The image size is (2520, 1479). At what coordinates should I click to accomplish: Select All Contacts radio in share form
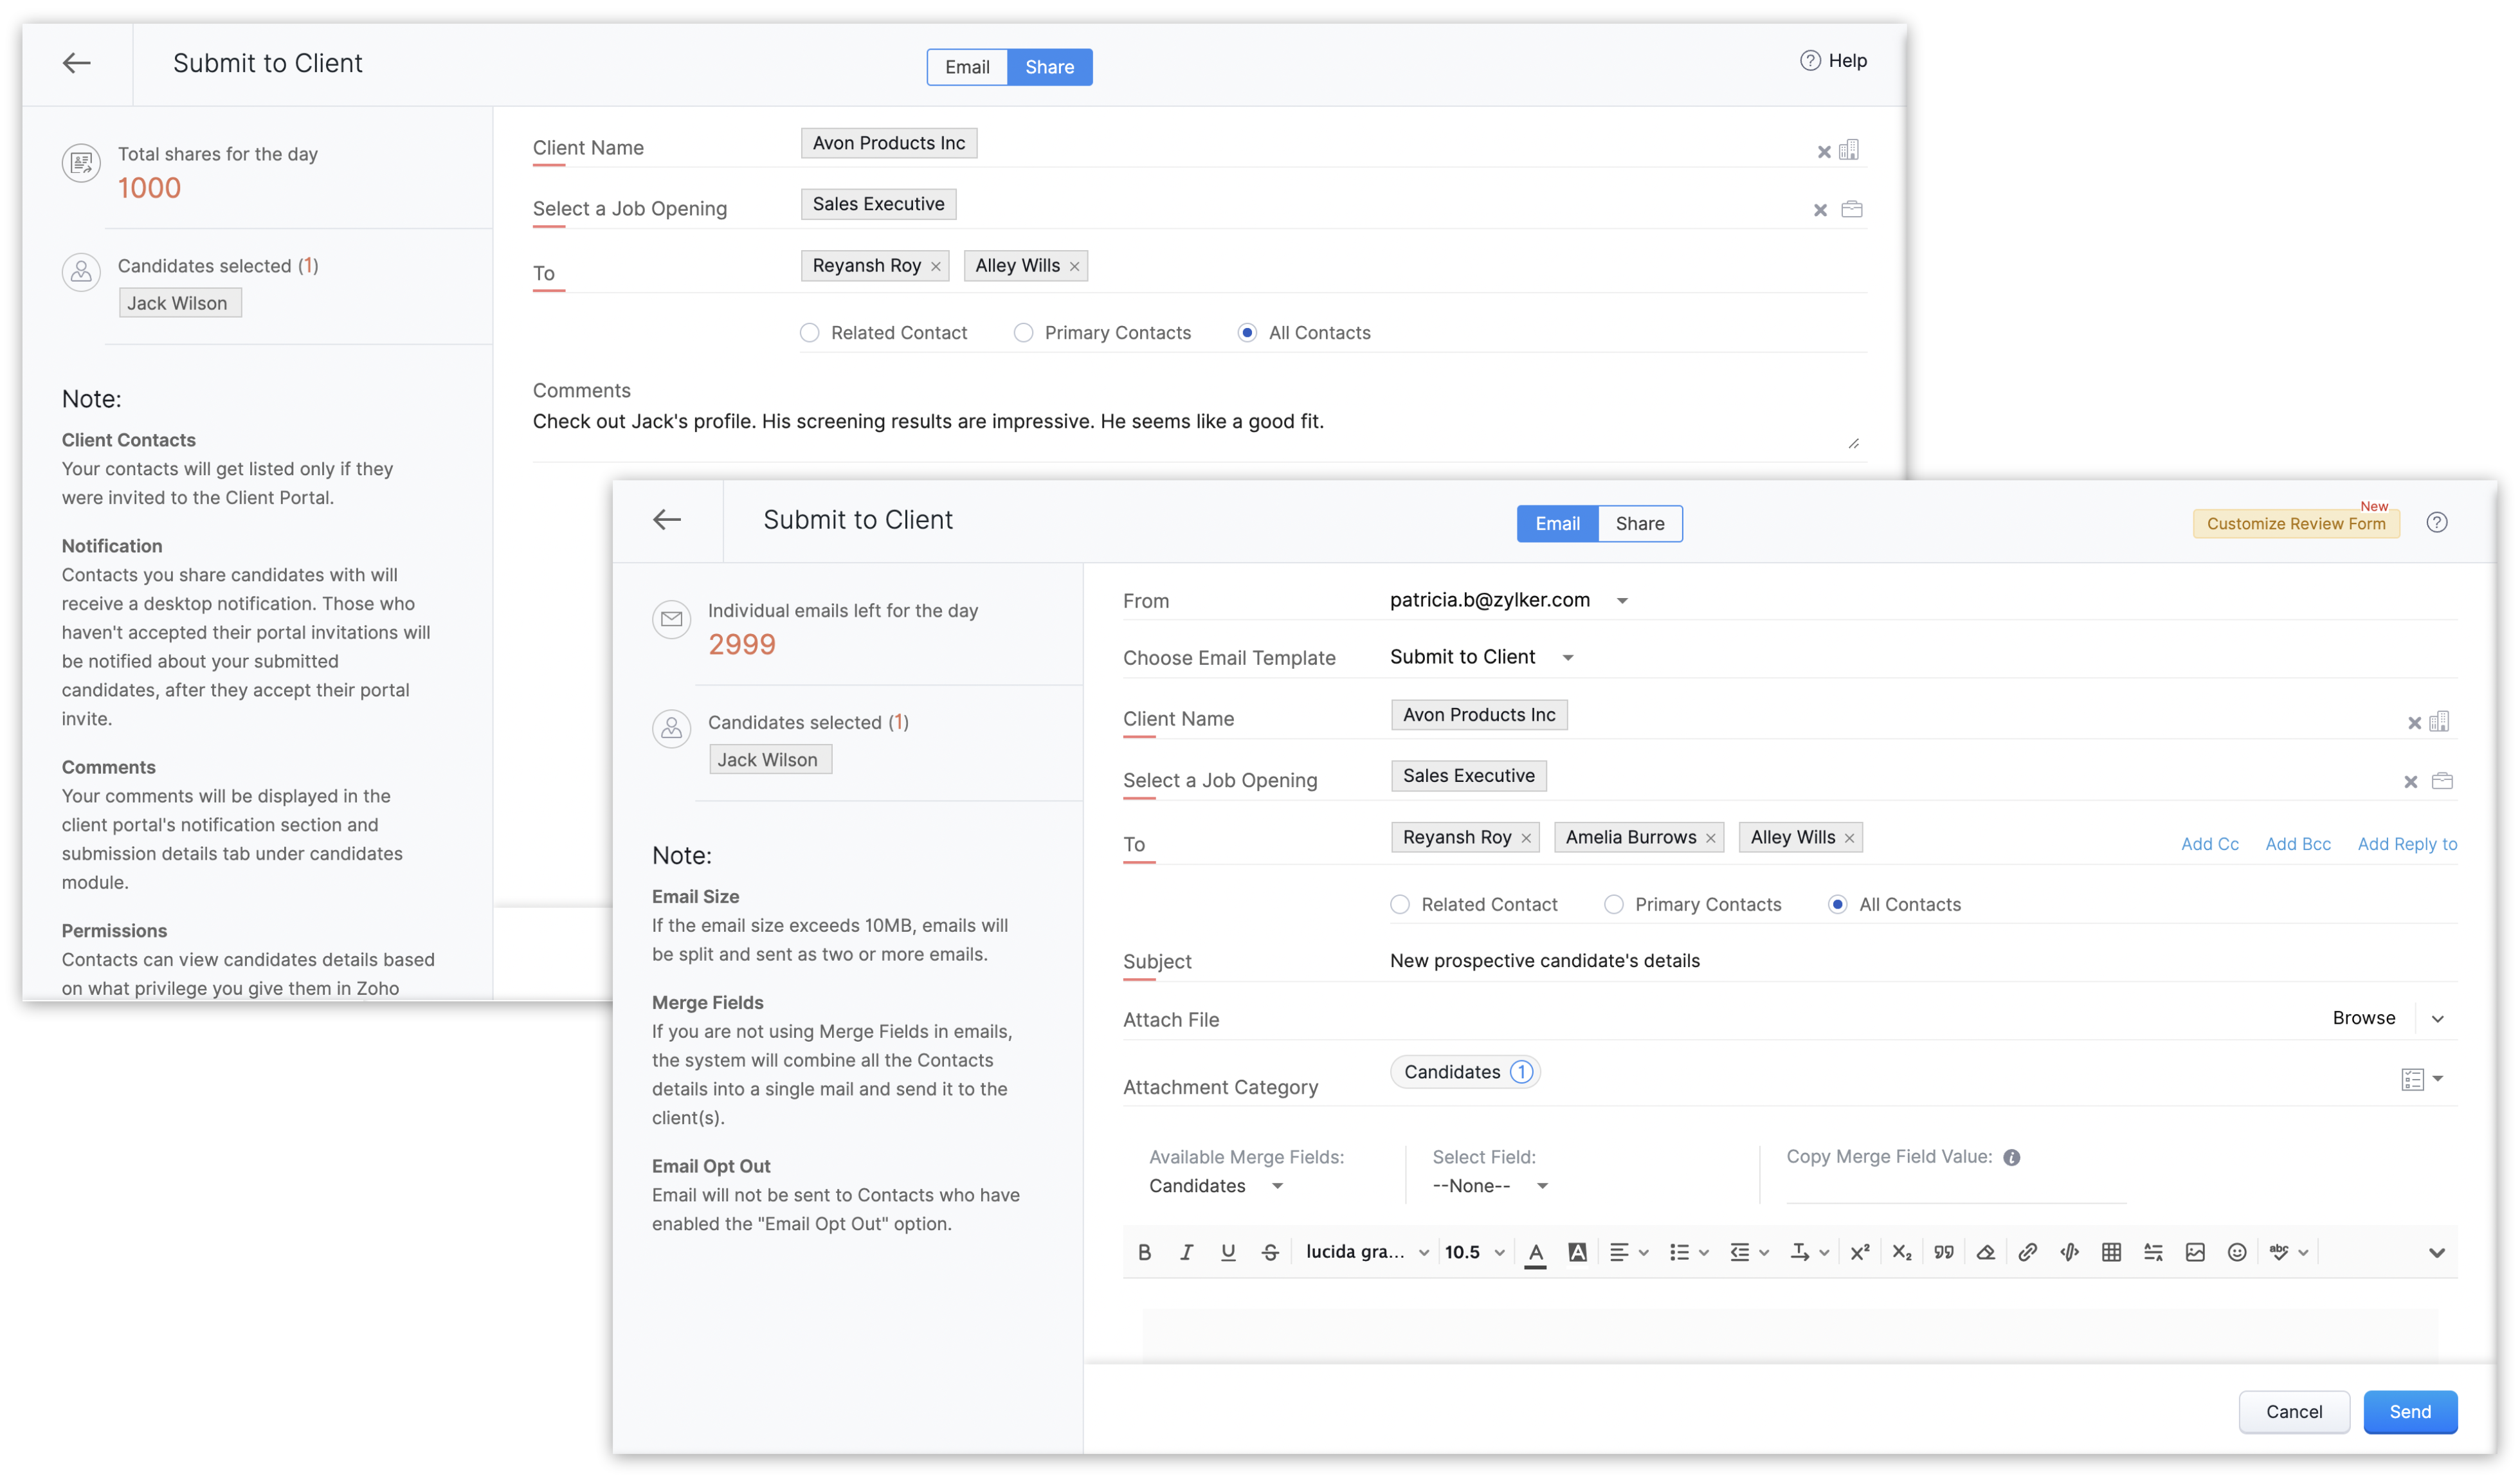tap(1247, 333)
